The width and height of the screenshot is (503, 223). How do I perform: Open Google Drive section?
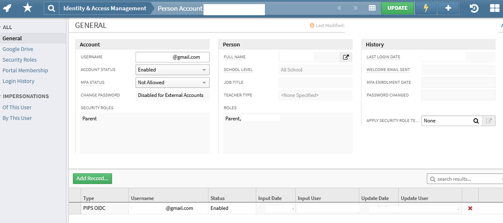pos(18,49)
